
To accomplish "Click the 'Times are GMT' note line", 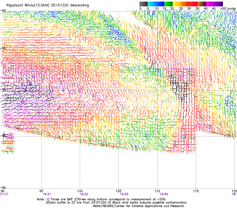I will tap(101, 199).
